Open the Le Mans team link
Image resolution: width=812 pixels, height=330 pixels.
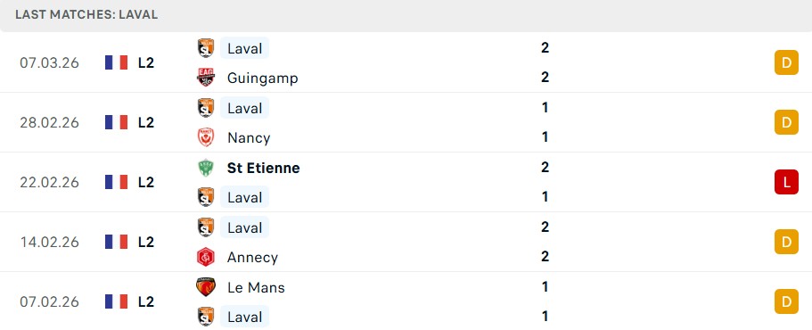pyautogui.click(x=256, y=287)
